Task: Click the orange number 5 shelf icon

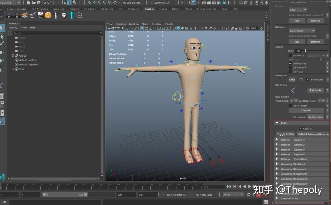Action: (48, 15)
